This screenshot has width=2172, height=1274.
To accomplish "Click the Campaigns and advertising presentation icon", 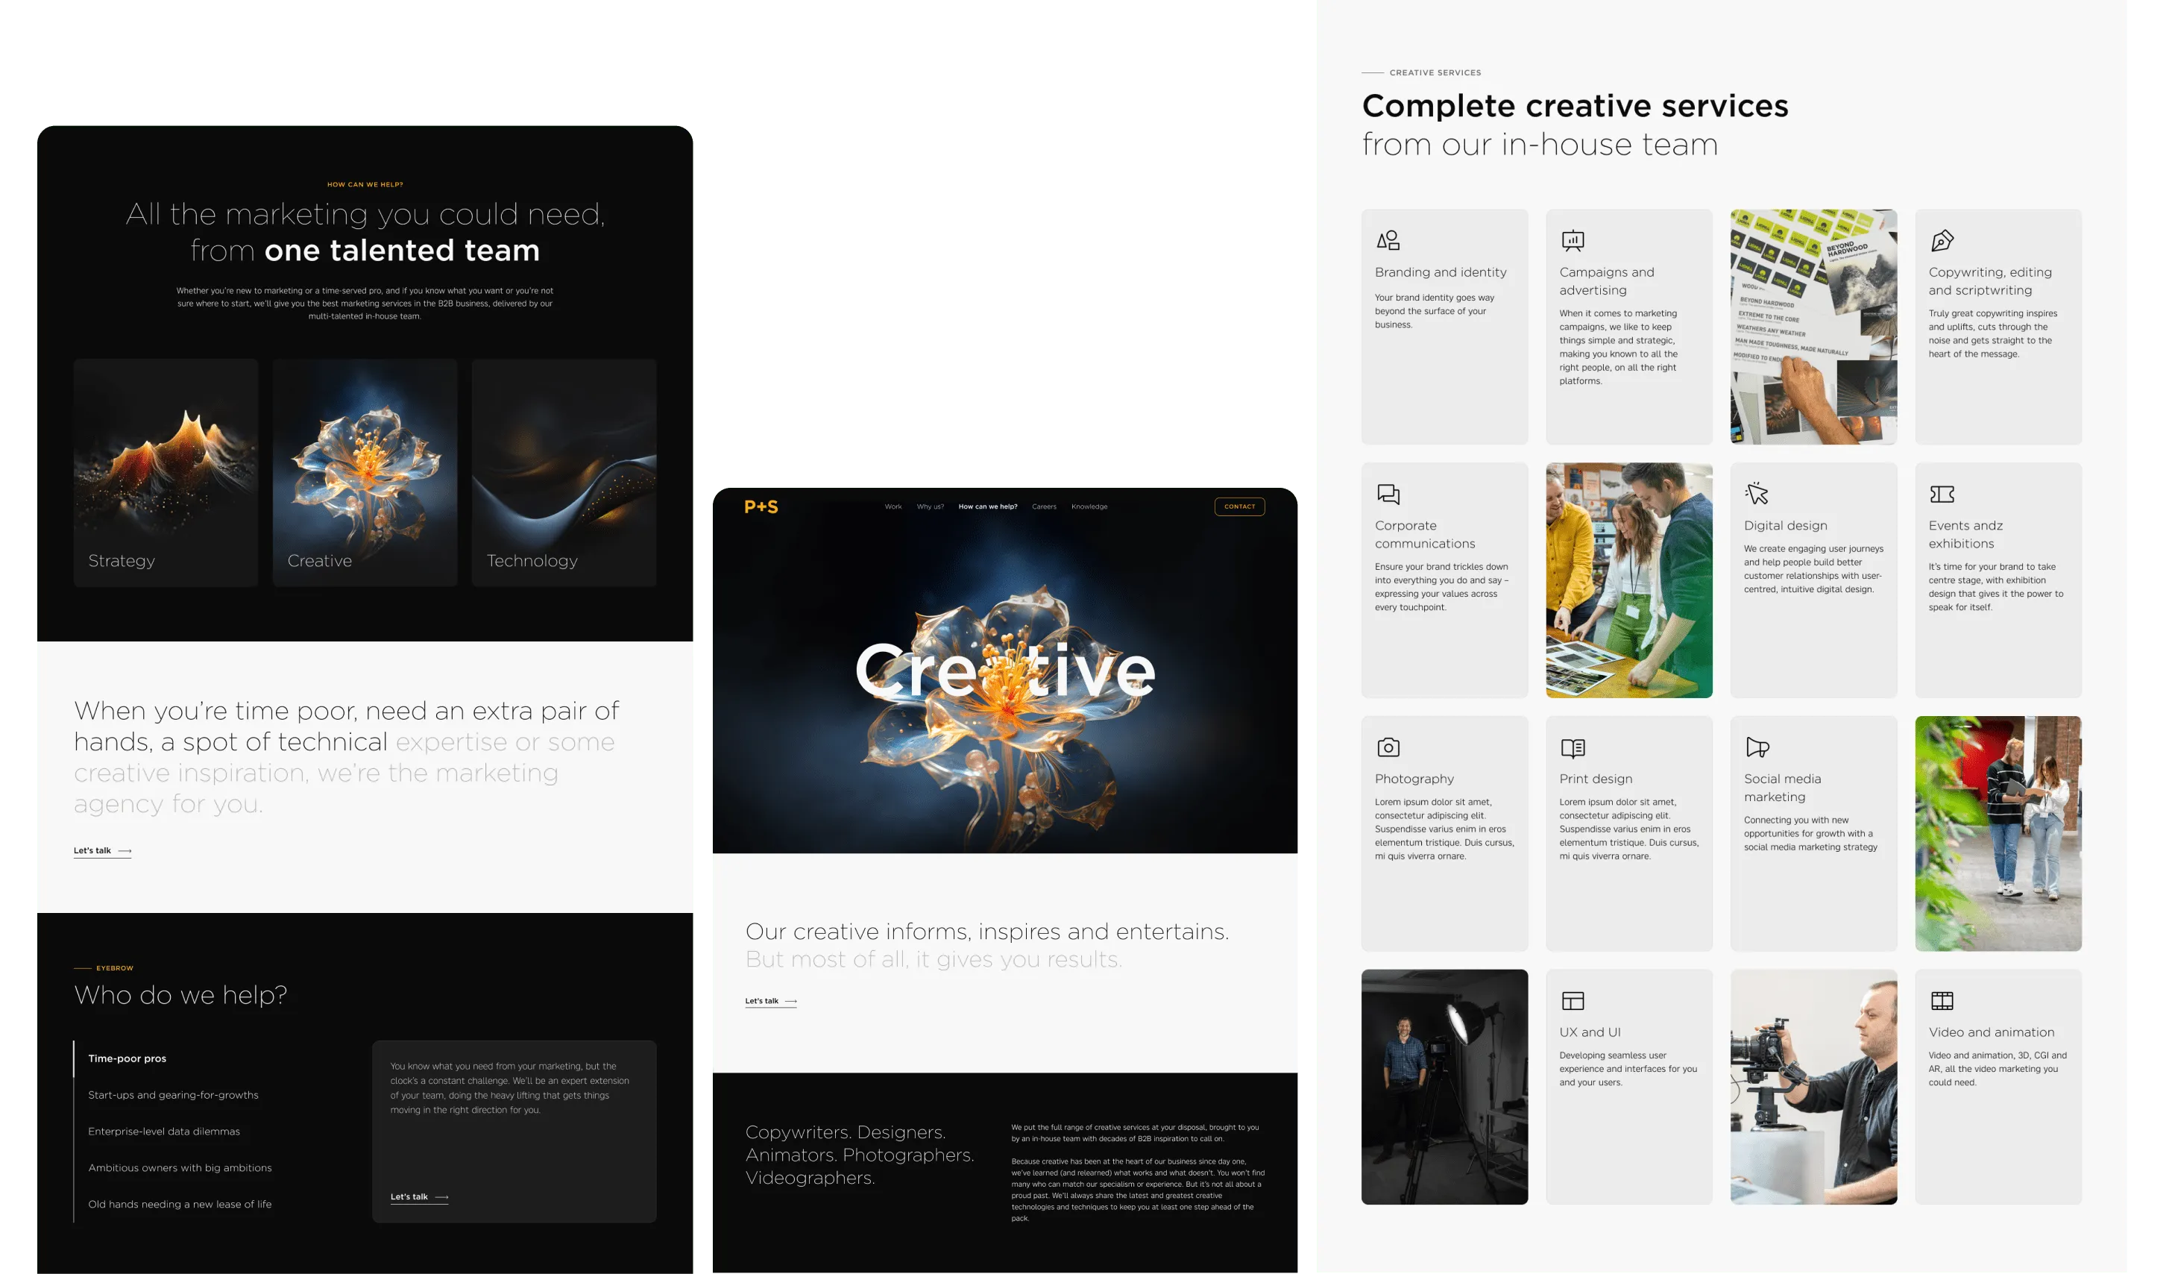I will coord(1572,240).
